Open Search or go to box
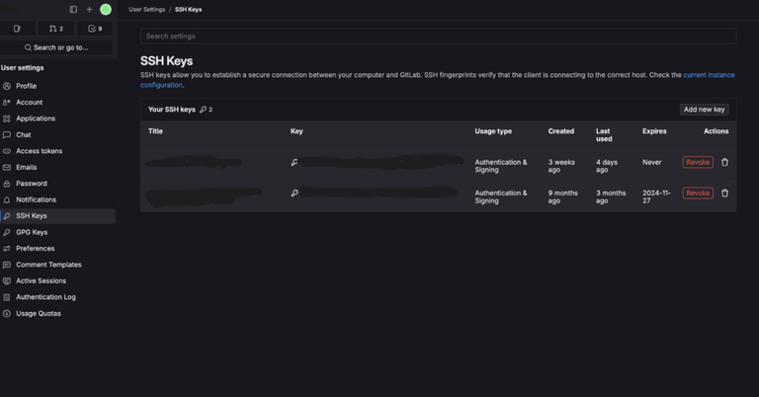Image resolution: width=759 pixels, height=397 pixels. [56, 47]
